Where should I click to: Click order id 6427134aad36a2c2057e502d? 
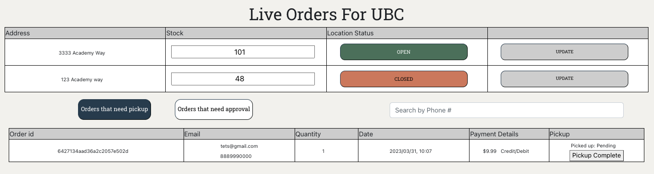click(x=93, y=151)
